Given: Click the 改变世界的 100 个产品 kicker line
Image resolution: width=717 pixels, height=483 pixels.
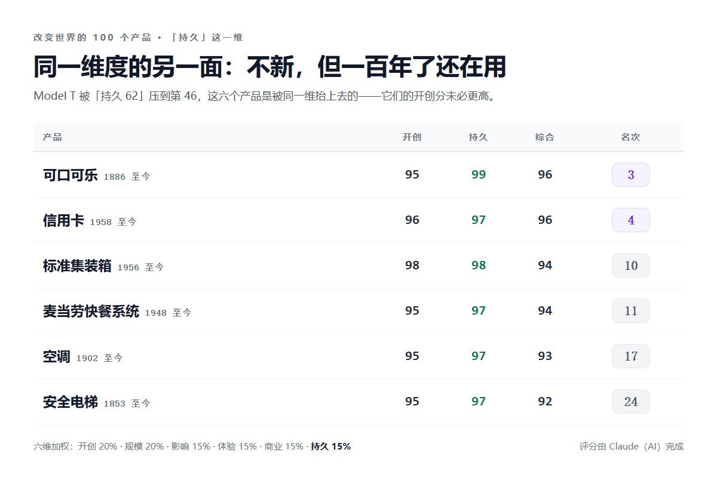Looking at the screenshot, I should [138, 37].
